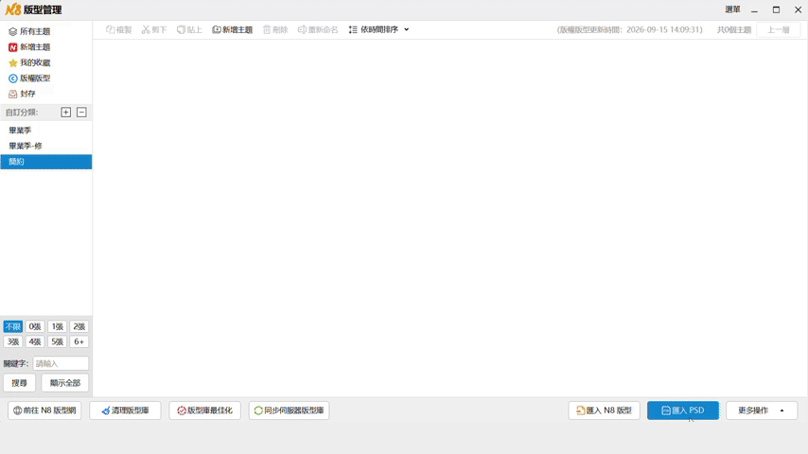Click 顯示全部 show all button
The height and width of the screenshot is (454, 808).
point(65,383)
